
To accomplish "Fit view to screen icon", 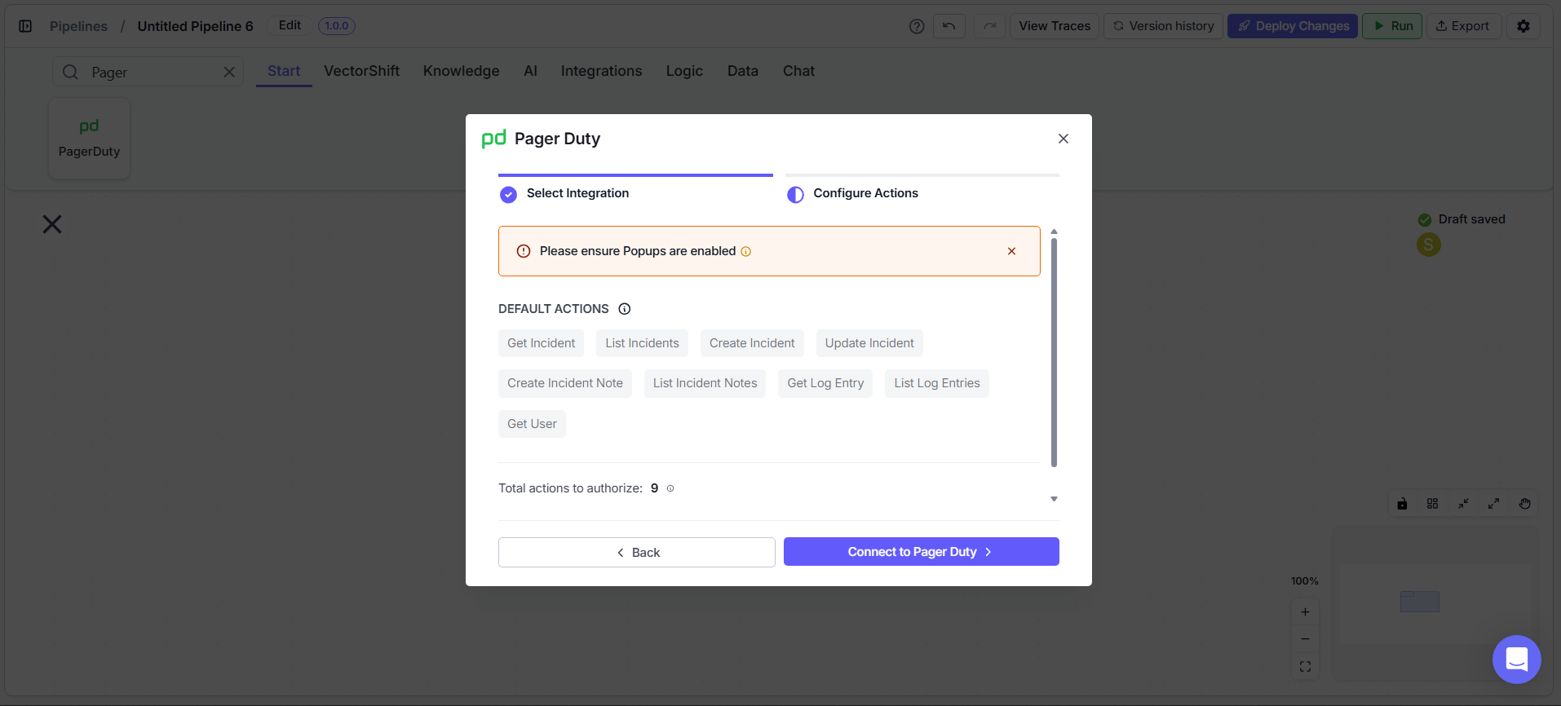I will coord(1305,667).
